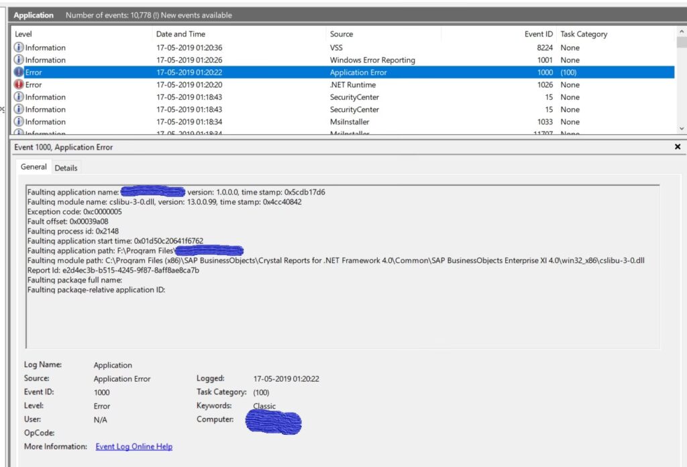Click the info icon on Windows Error Reporting row
The image size is (687, 467).
[x=19, y=60]
